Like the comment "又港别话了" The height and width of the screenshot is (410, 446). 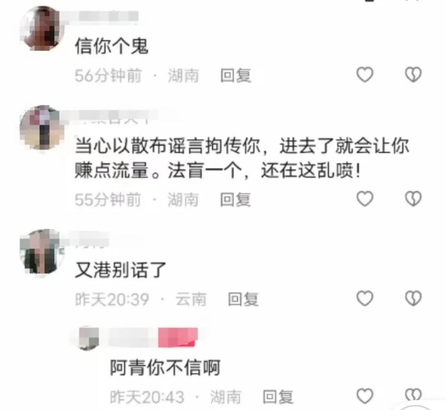(x=365, y=298)
